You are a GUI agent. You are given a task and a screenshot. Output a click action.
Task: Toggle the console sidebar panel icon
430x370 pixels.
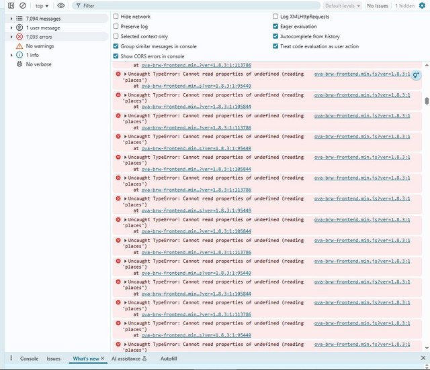(x=11, y=5)
